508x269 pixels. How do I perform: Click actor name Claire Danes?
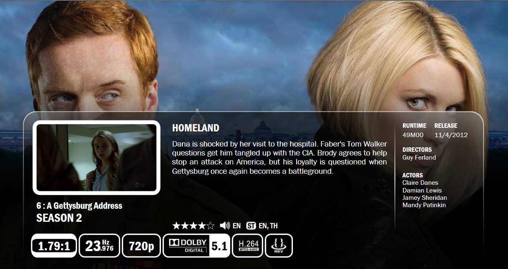click(x=420, y=183)
